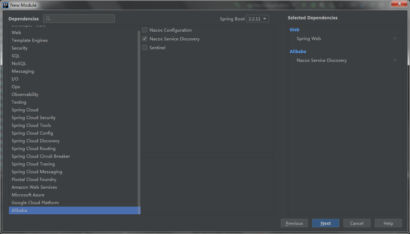Select the I/O category
The width and height of the screenshot is (410, 234).
73,79
